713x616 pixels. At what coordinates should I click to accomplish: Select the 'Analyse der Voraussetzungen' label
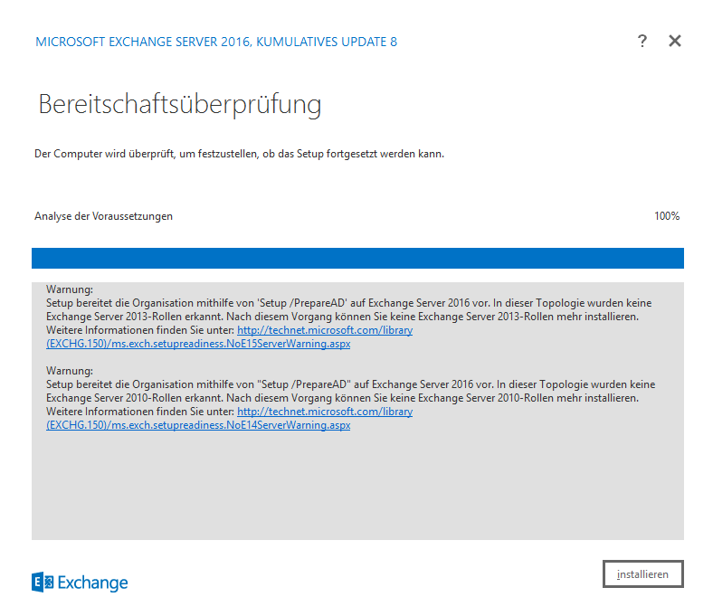click(x=103, y=216)
